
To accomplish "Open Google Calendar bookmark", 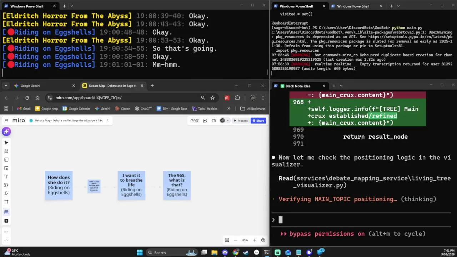I will click(x=76, y=109).
